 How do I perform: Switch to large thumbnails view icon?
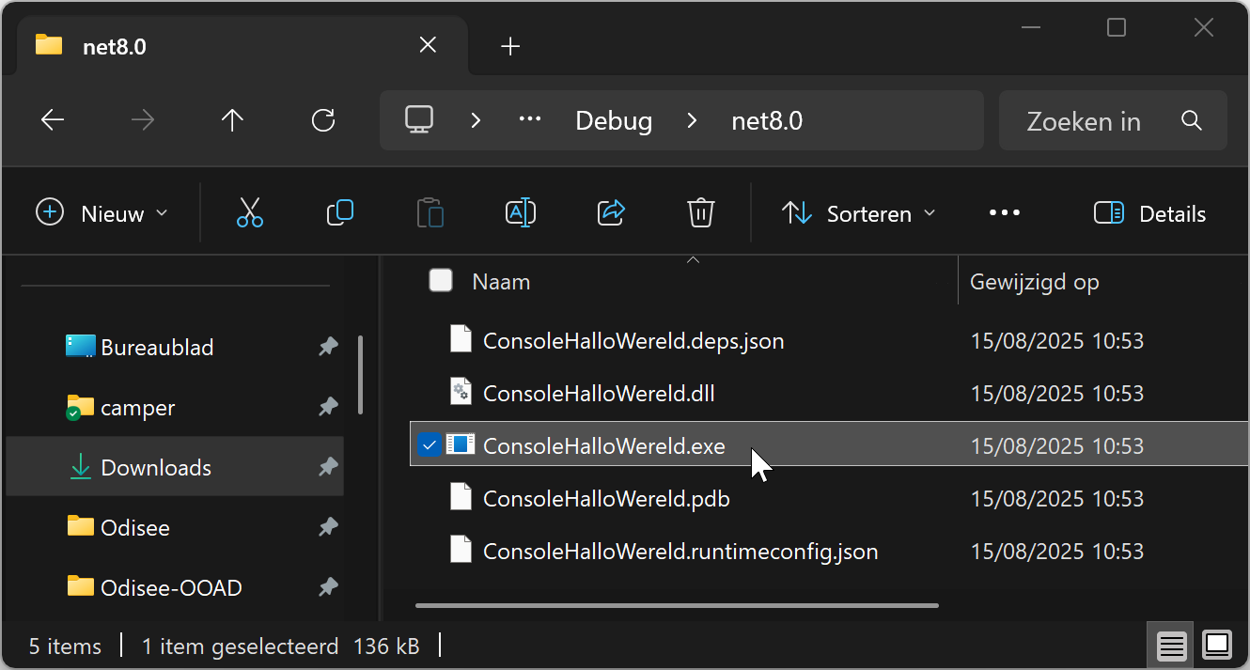(x=1217, y=646)
